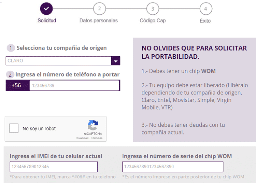Select step 3 circle for Código Cap
Viewport: 256px width, 183px height.
[x=153, y=9]
